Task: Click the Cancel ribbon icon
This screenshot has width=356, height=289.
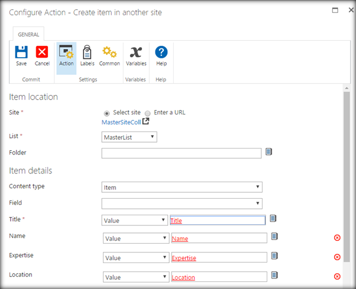Action: [x=42, y=55]
